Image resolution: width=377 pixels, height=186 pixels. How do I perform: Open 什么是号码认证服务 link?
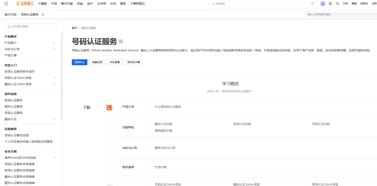coord(168,106)
